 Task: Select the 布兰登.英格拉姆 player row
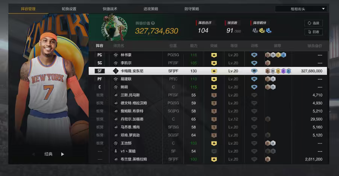[208, 159]
